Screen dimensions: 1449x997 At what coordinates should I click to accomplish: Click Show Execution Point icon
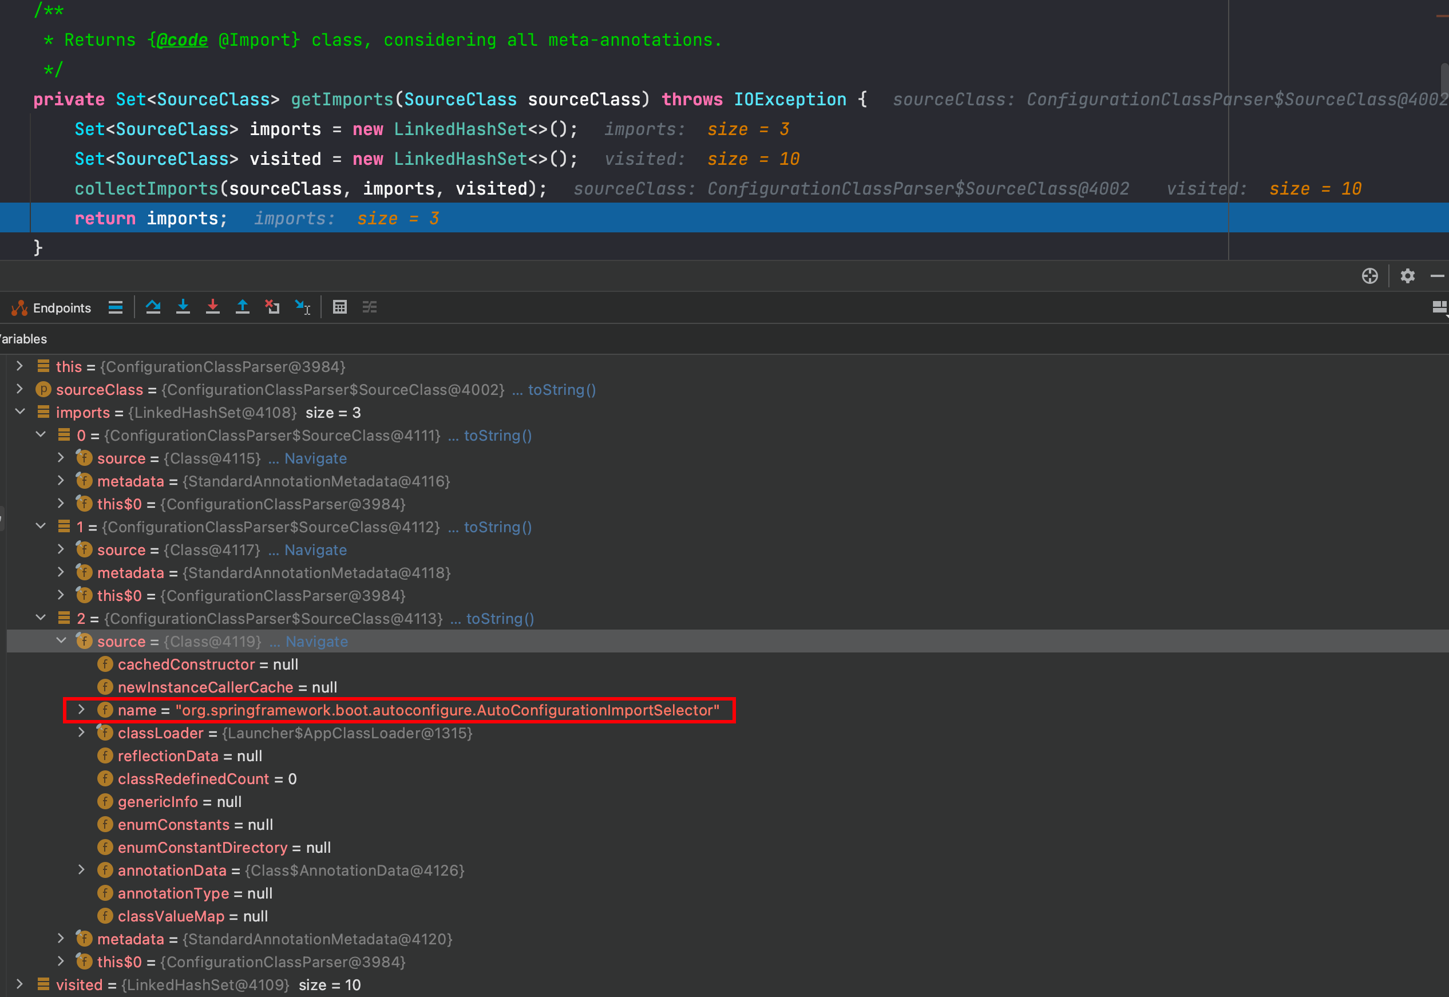(x=116, y=307)
